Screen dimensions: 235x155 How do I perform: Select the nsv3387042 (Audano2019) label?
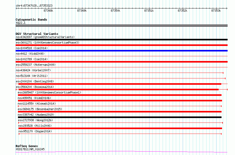coord(36,115)
